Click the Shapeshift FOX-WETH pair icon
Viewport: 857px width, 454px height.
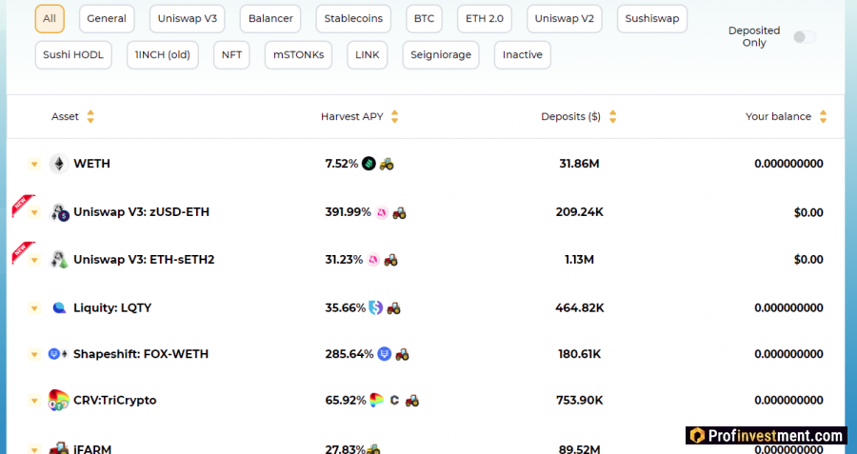click(59, 354)
